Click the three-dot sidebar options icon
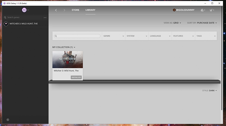Viewport: 226px width, 126px height. 45,17
